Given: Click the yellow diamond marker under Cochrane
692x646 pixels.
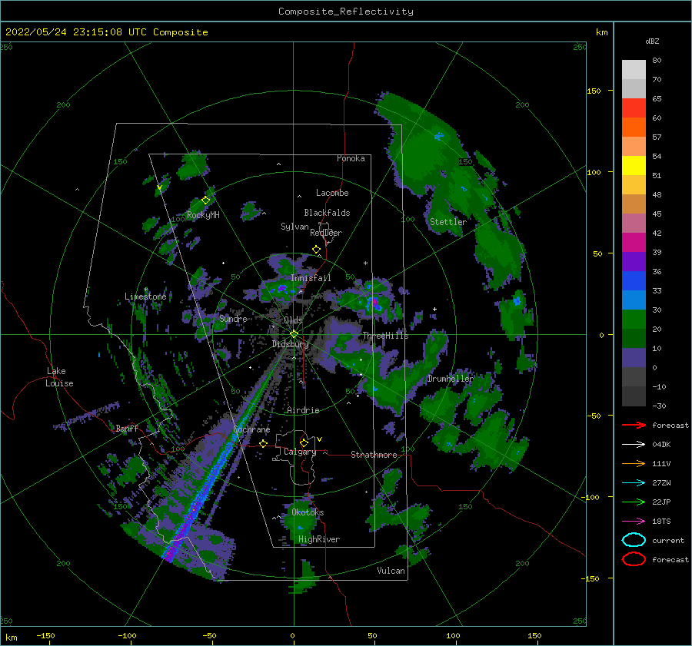Looking at the screenshot, I should pyautogui.click(x=264, y=443).
